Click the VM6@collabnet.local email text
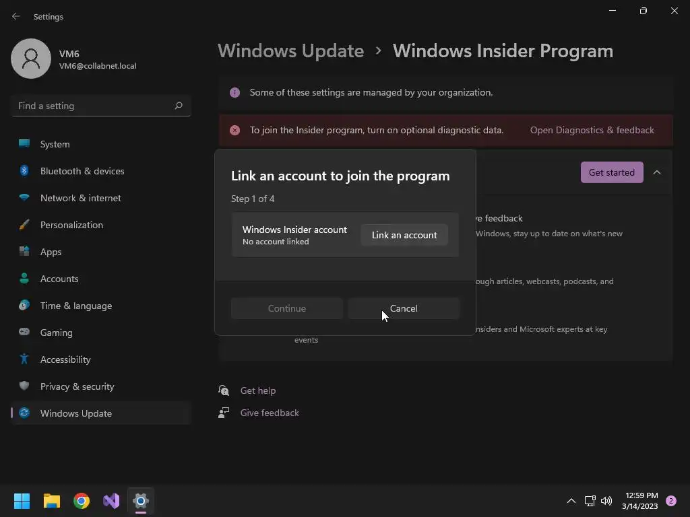690x517 pixels. (x=98, y=66)
